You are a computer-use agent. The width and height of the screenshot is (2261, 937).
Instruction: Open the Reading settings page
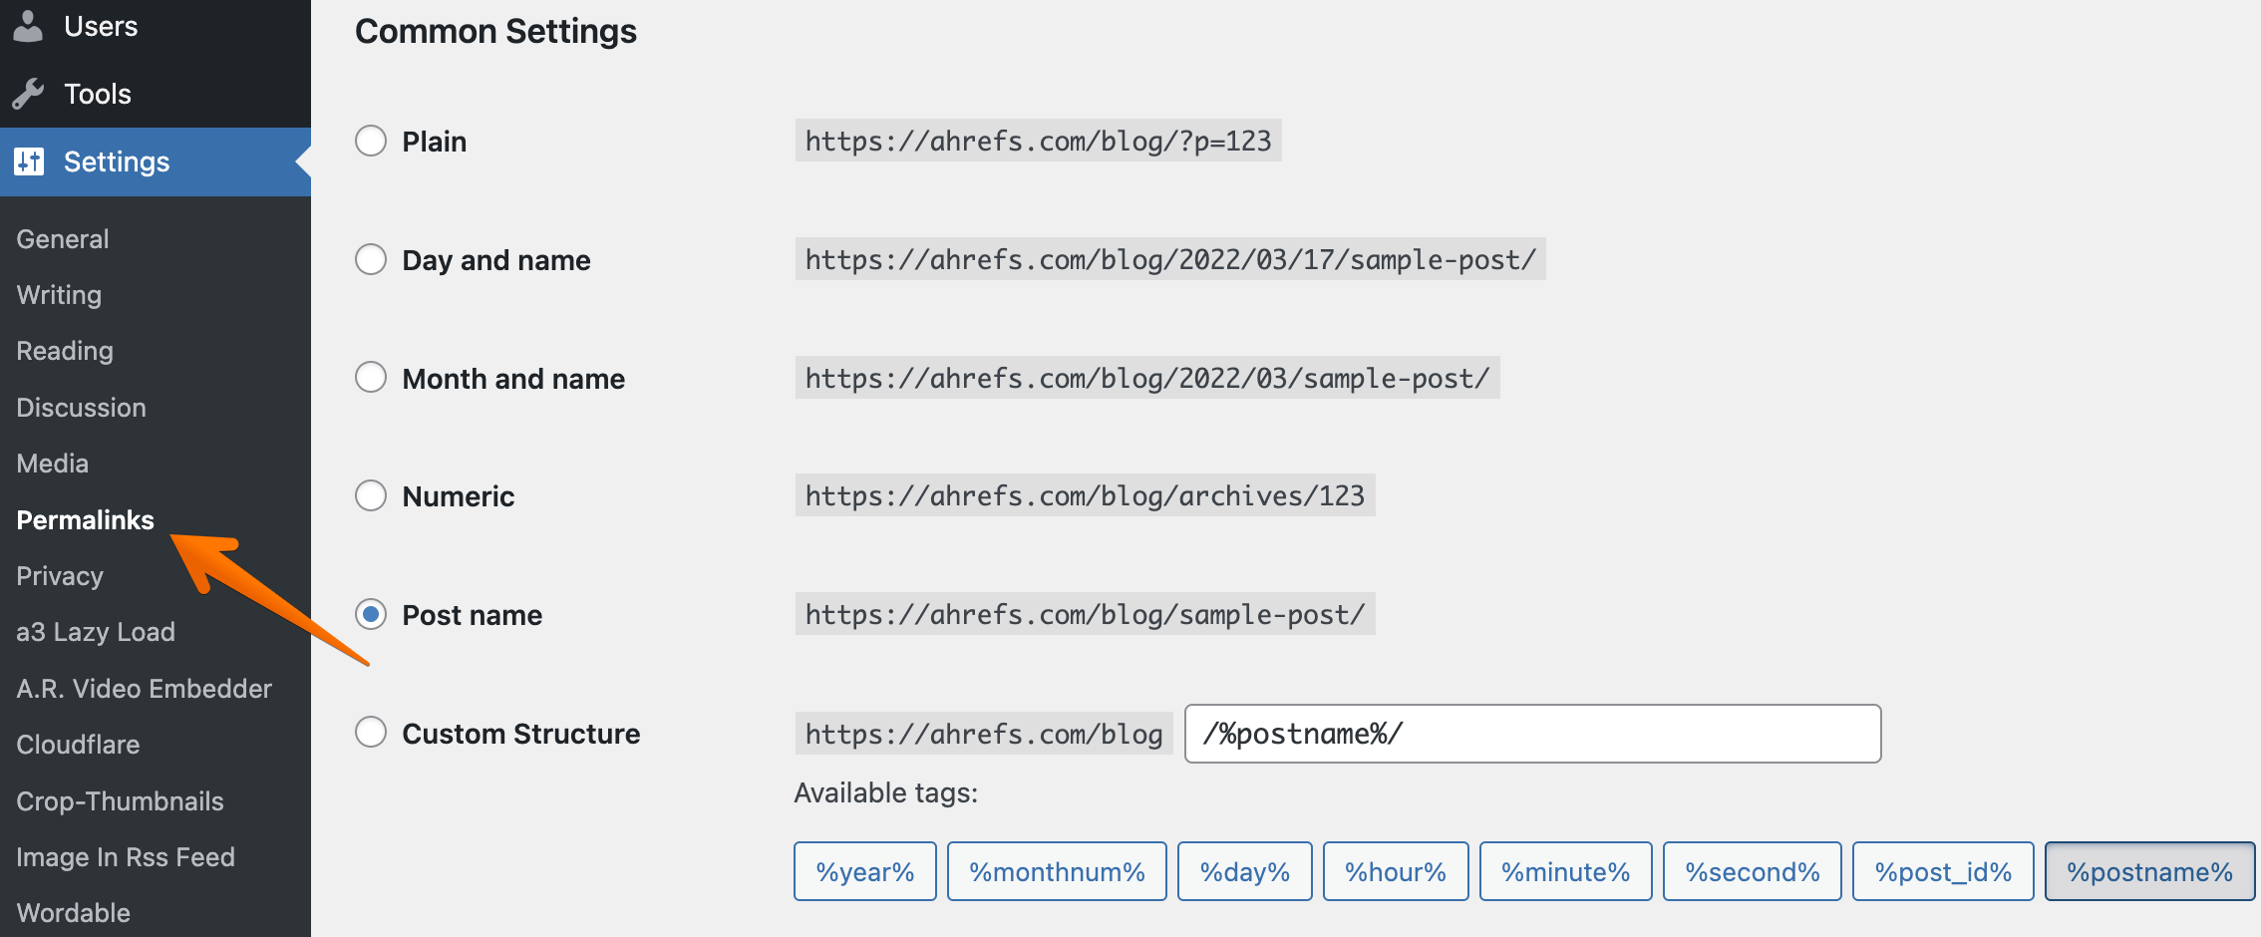(x=63, y=350)
